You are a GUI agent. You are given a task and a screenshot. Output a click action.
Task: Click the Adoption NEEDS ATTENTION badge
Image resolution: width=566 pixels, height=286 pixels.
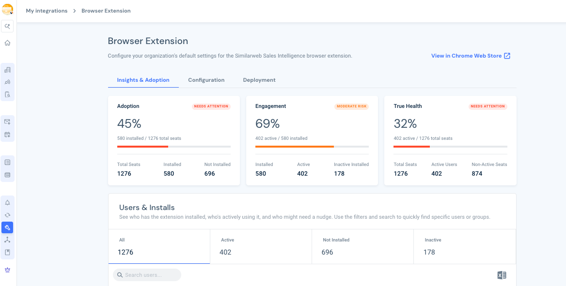pos(211,106)
